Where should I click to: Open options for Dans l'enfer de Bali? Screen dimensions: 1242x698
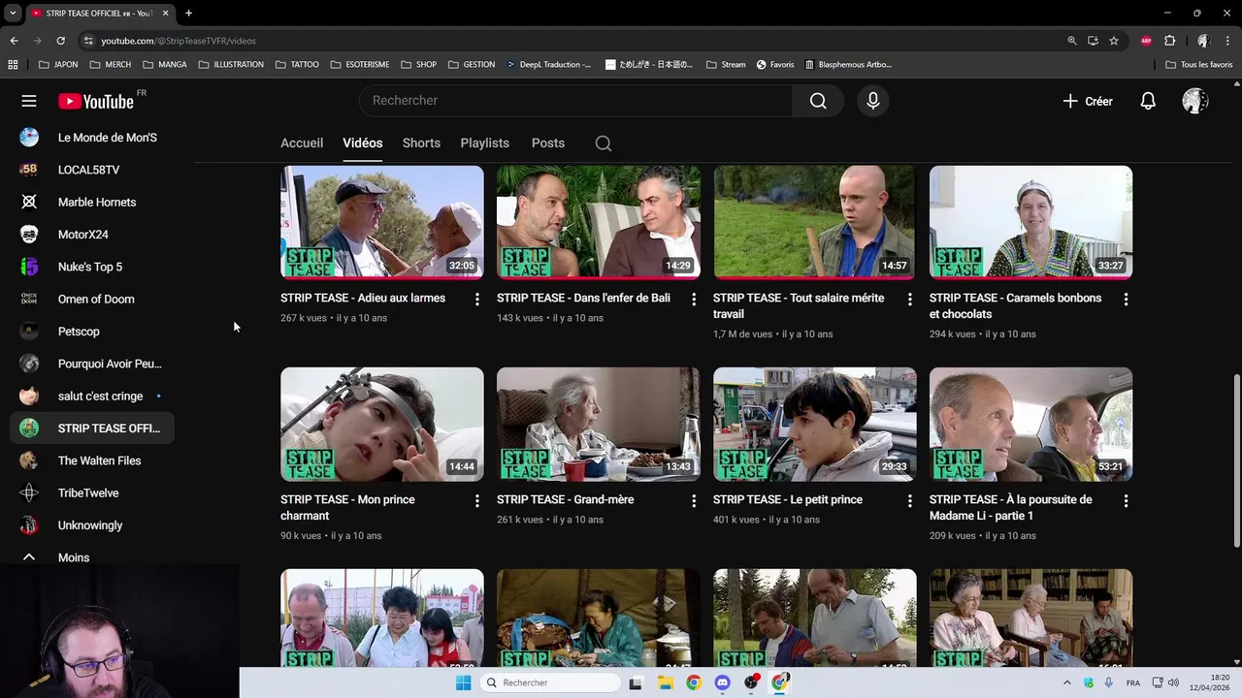pos(693,300)
